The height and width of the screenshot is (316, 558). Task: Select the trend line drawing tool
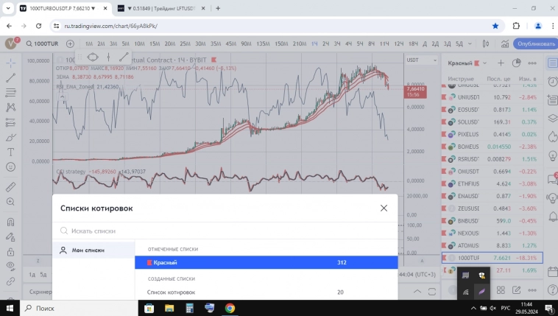click(x=11, y=77)
